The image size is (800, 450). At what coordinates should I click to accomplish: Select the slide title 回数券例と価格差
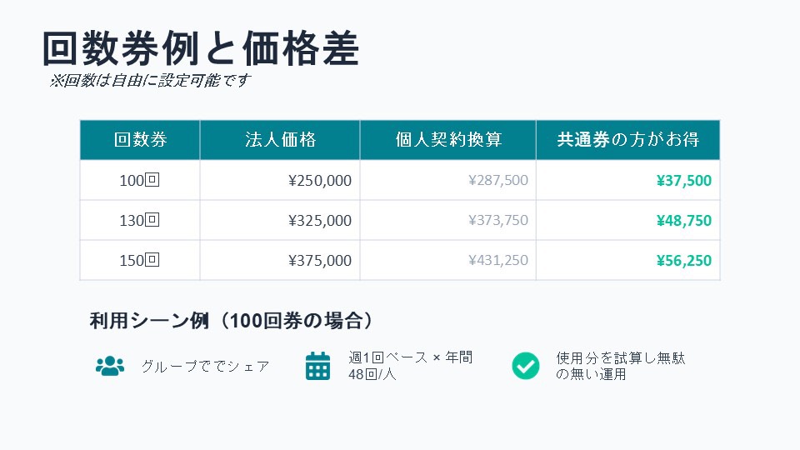click(200, 49)
